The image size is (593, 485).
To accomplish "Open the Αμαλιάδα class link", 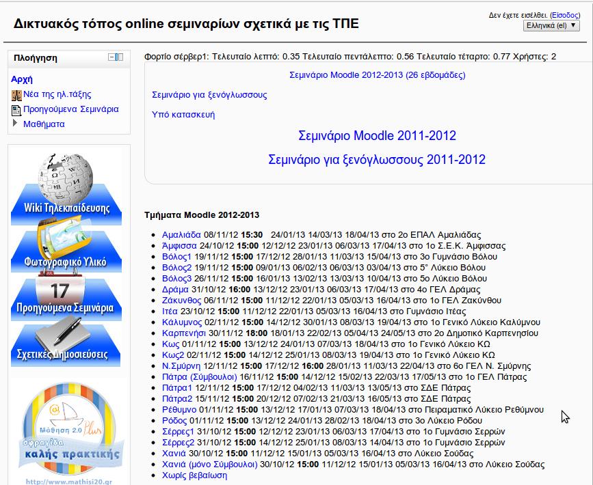I will pos(181,234).
